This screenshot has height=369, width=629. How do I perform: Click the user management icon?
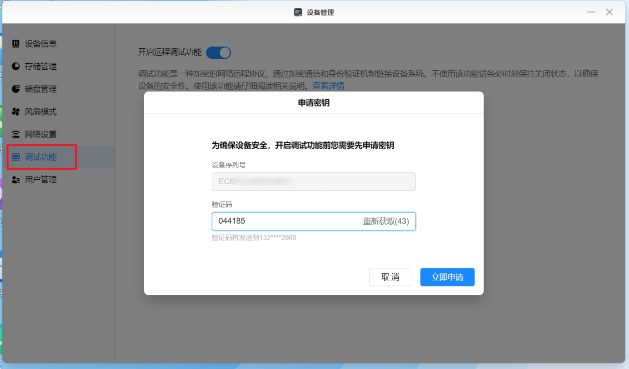[16, 180]
